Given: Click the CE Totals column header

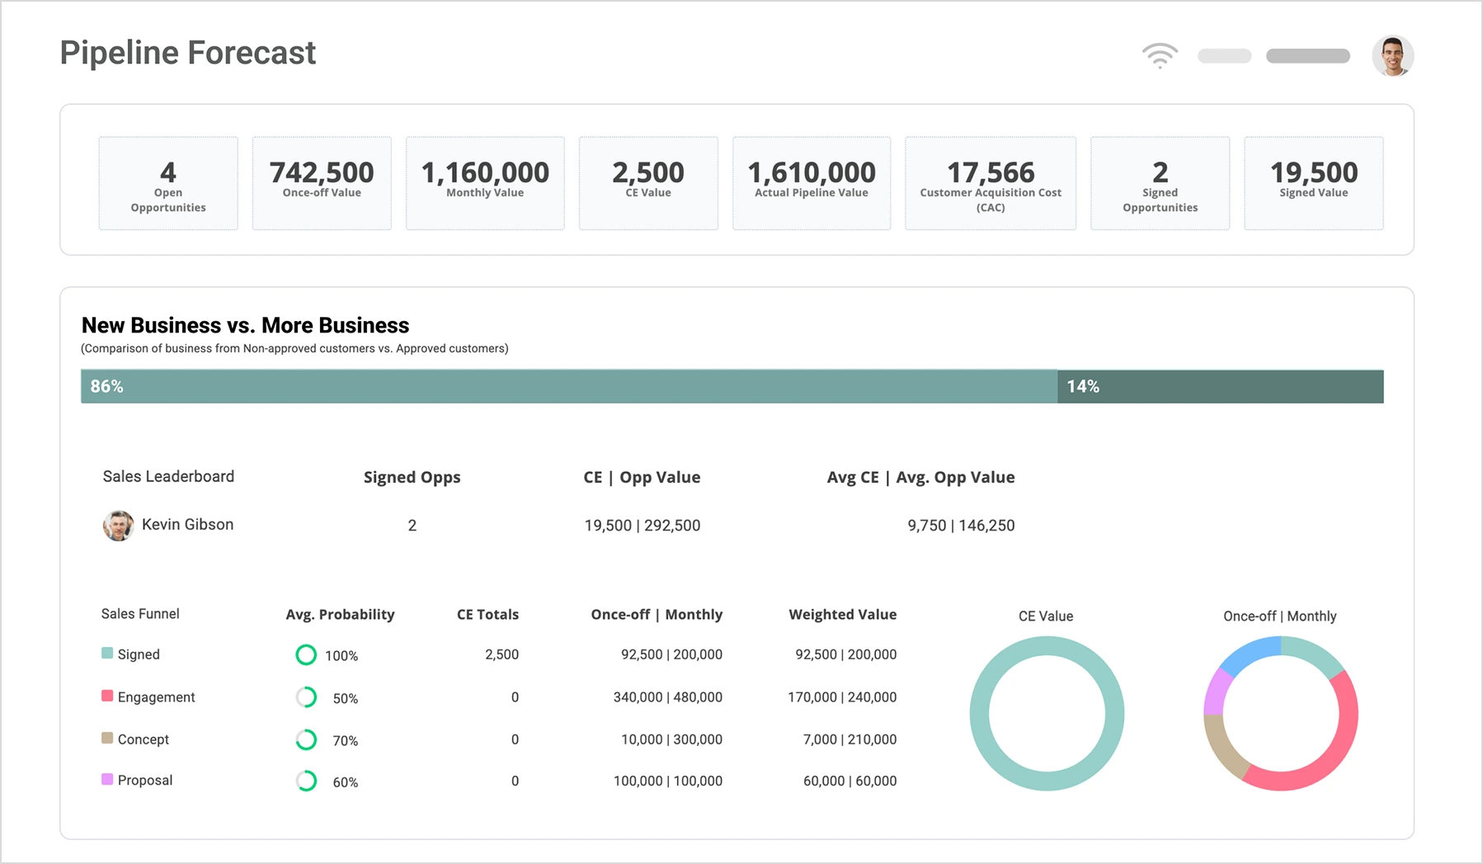Looking at the screenshot, I should [x=487, y=615].
